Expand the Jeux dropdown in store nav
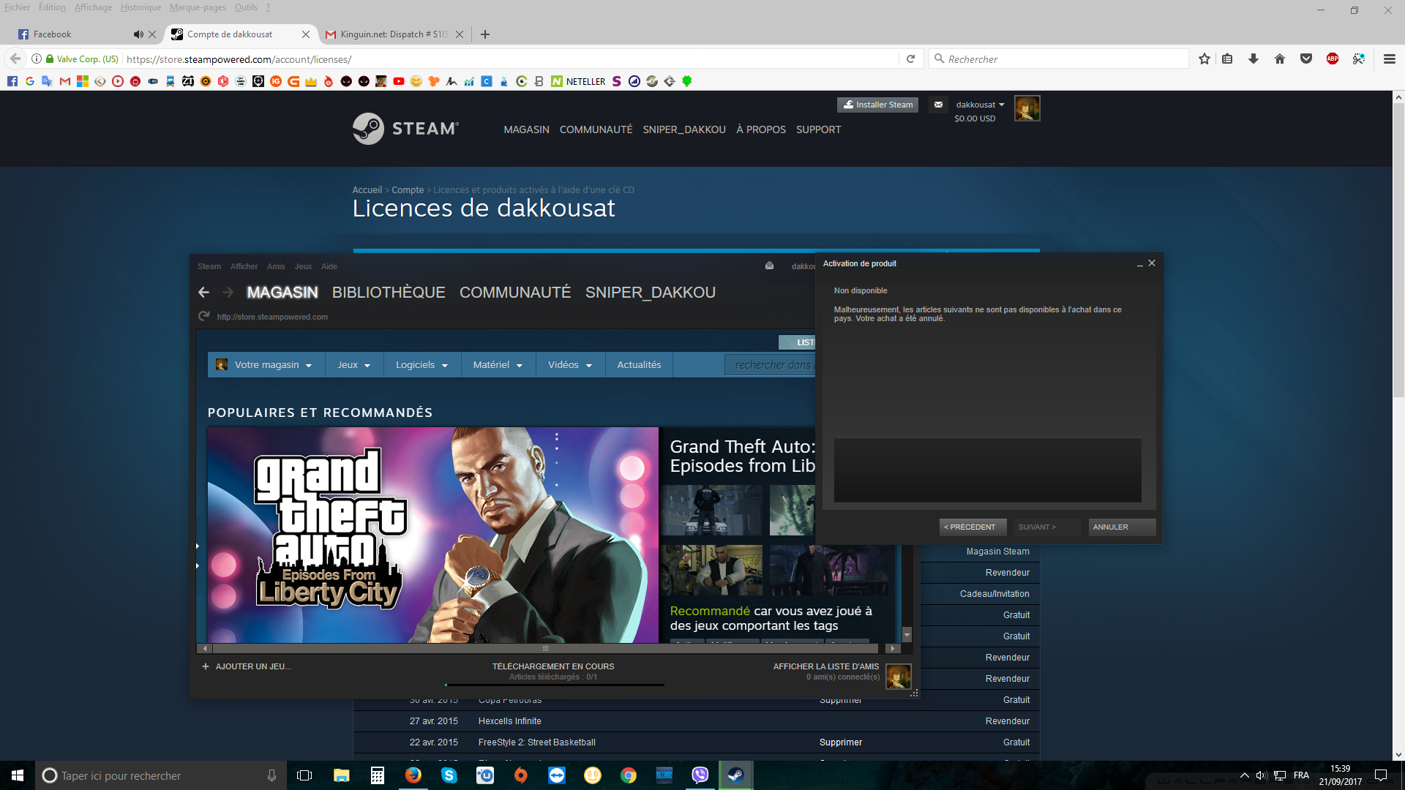 [354, 364]
